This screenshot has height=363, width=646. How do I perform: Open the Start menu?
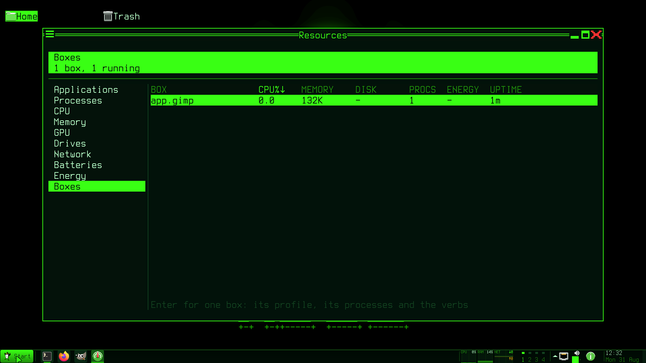click(x=17, y=356)
